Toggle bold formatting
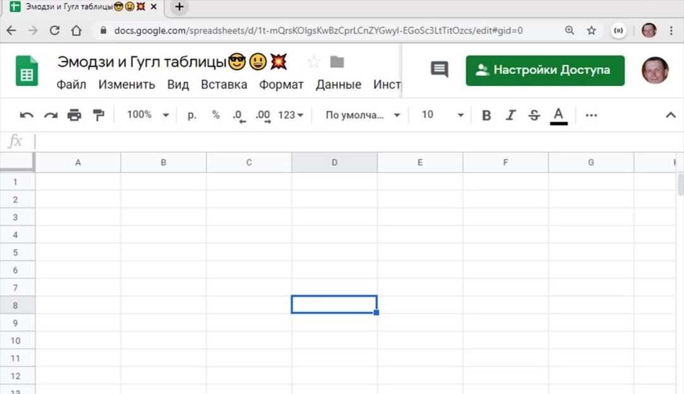Screen dimensions: 684x394 tap(486, 115)
